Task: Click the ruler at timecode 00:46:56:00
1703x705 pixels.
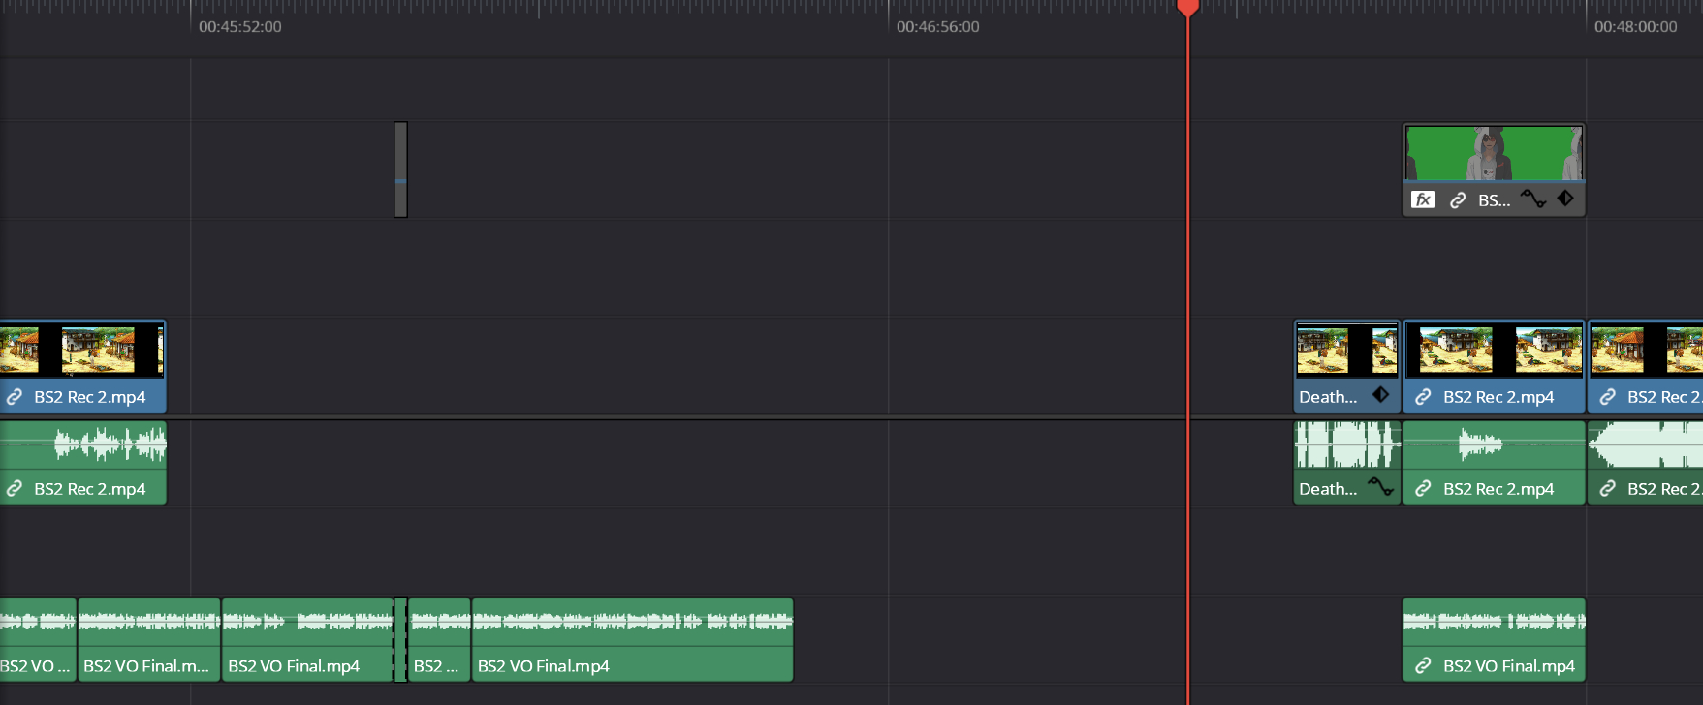Action: tap(889, 26)
